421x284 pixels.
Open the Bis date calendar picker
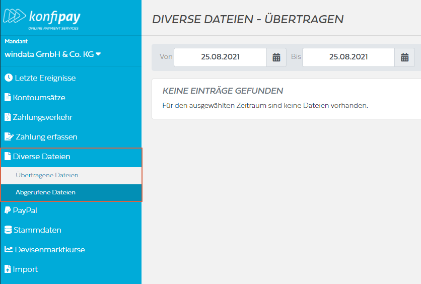404,57
